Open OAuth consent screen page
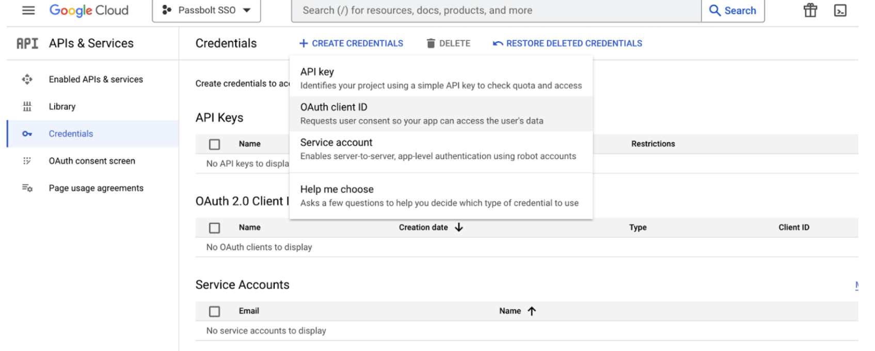This screenshot has width=875, height=351. (x=93, y=161)
